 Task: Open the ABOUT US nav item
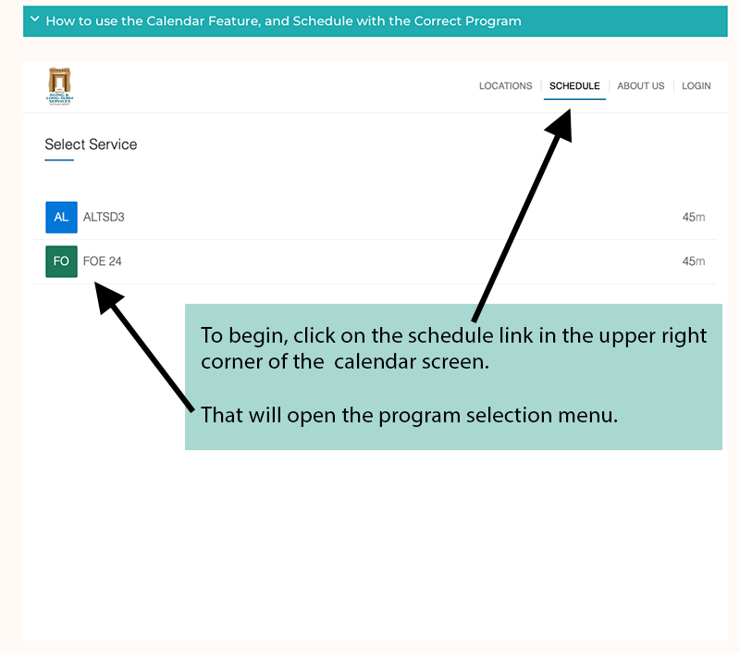640,86
